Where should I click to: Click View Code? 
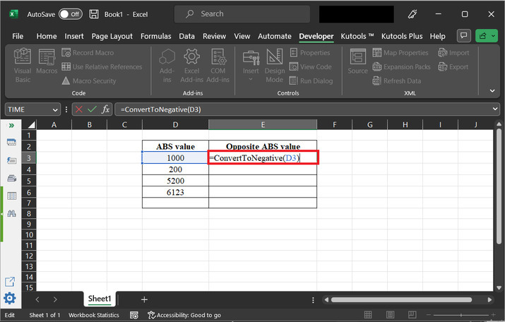(x=311, y=66)
